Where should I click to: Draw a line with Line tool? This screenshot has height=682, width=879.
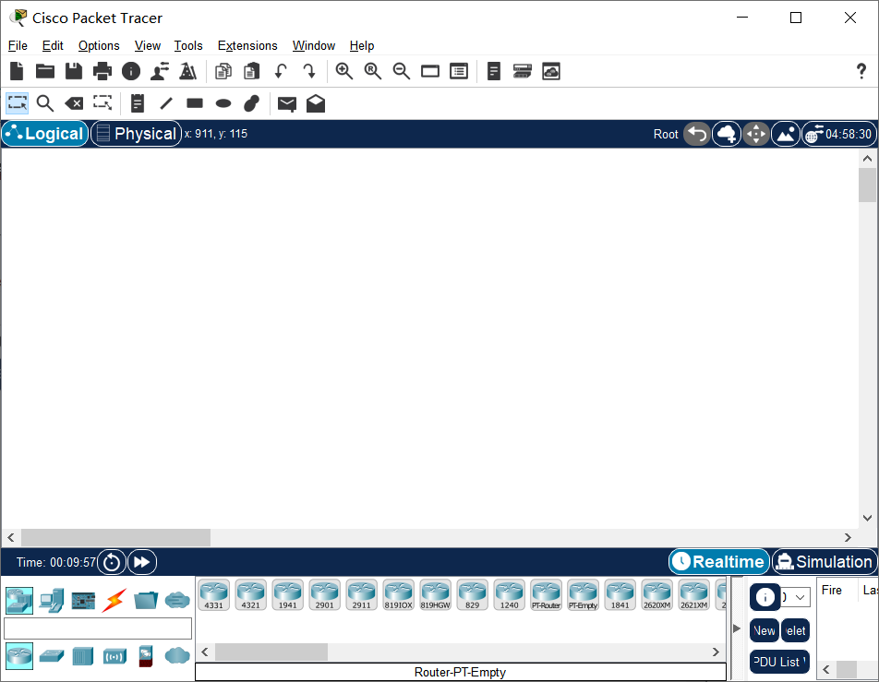pyautogui.click(x=166, y=103)
